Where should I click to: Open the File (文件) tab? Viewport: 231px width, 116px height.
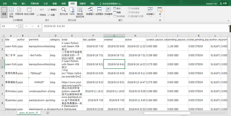tap(5, 4)
